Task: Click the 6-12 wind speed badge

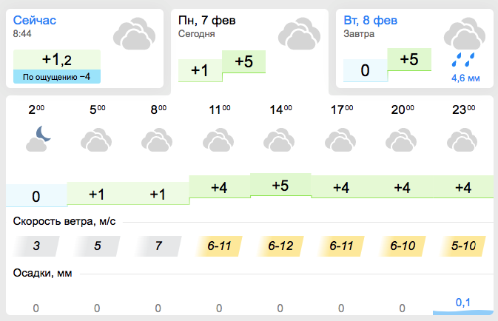Action: click(280, 246)
